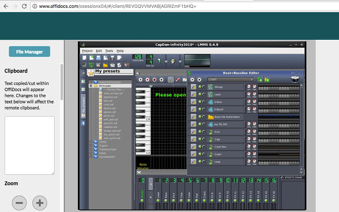Show the Project Notes toolbar icon
Viewport: 339px width, 212px height.
119,65
